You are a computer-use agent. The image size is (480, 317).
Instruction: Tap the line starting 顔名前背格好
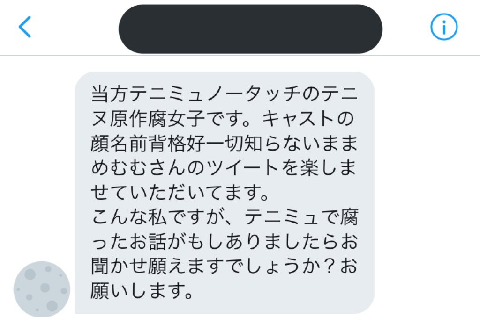point(225,143)
